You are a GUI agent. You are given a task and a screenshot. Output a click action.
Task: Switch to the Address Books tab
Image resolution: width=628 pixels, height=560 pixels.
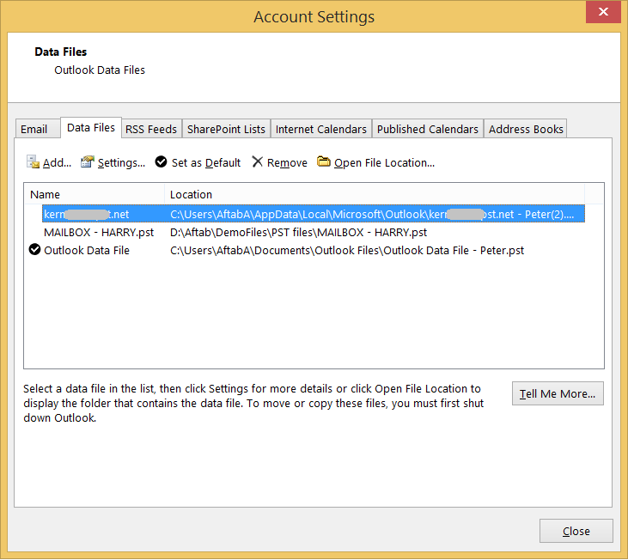[x=526, y=129]
